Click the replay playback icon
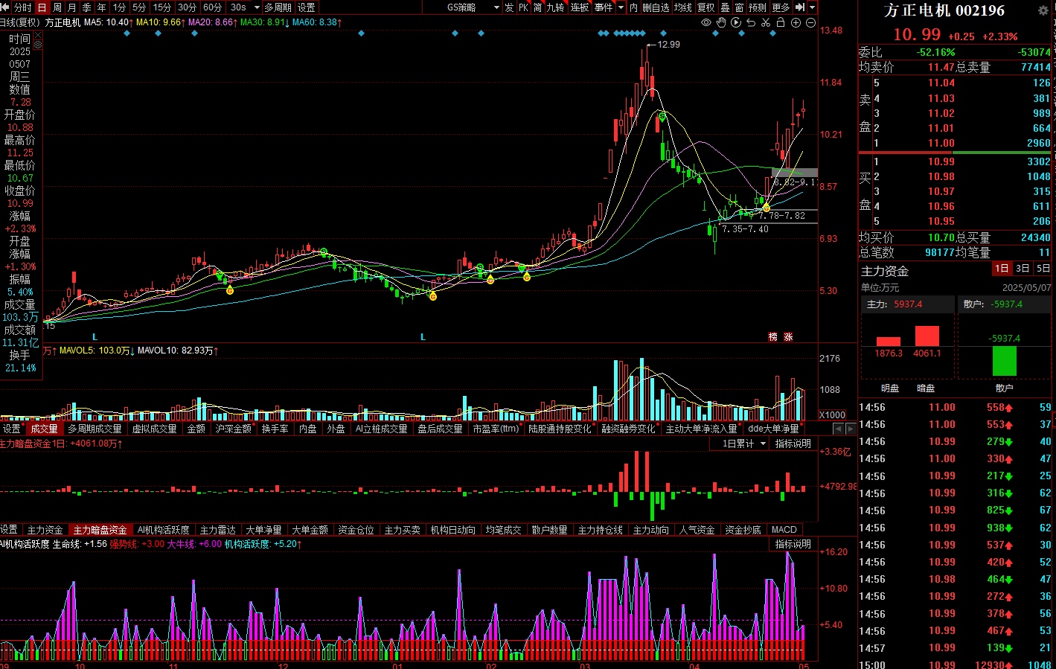The height and width of the screenshot is (669, 1056). pos(736,22)
